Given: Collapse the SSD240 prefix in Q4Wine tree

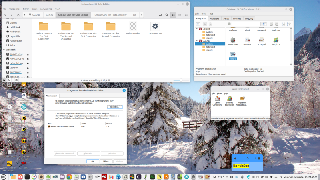Looking at the screenshot, I should 197,41.
